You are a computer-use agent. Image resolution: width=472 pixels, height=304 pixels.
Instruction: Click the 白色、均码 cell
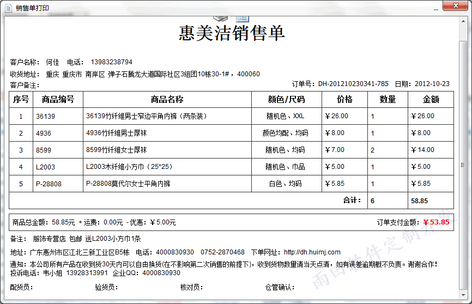286,184
